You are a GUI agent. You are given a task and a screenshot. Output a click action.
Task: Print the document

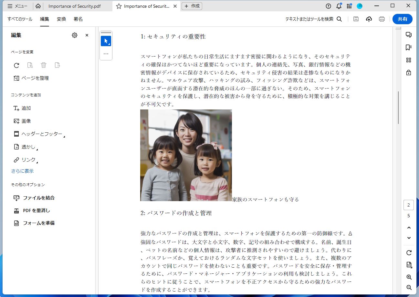[x=382, y=19]
